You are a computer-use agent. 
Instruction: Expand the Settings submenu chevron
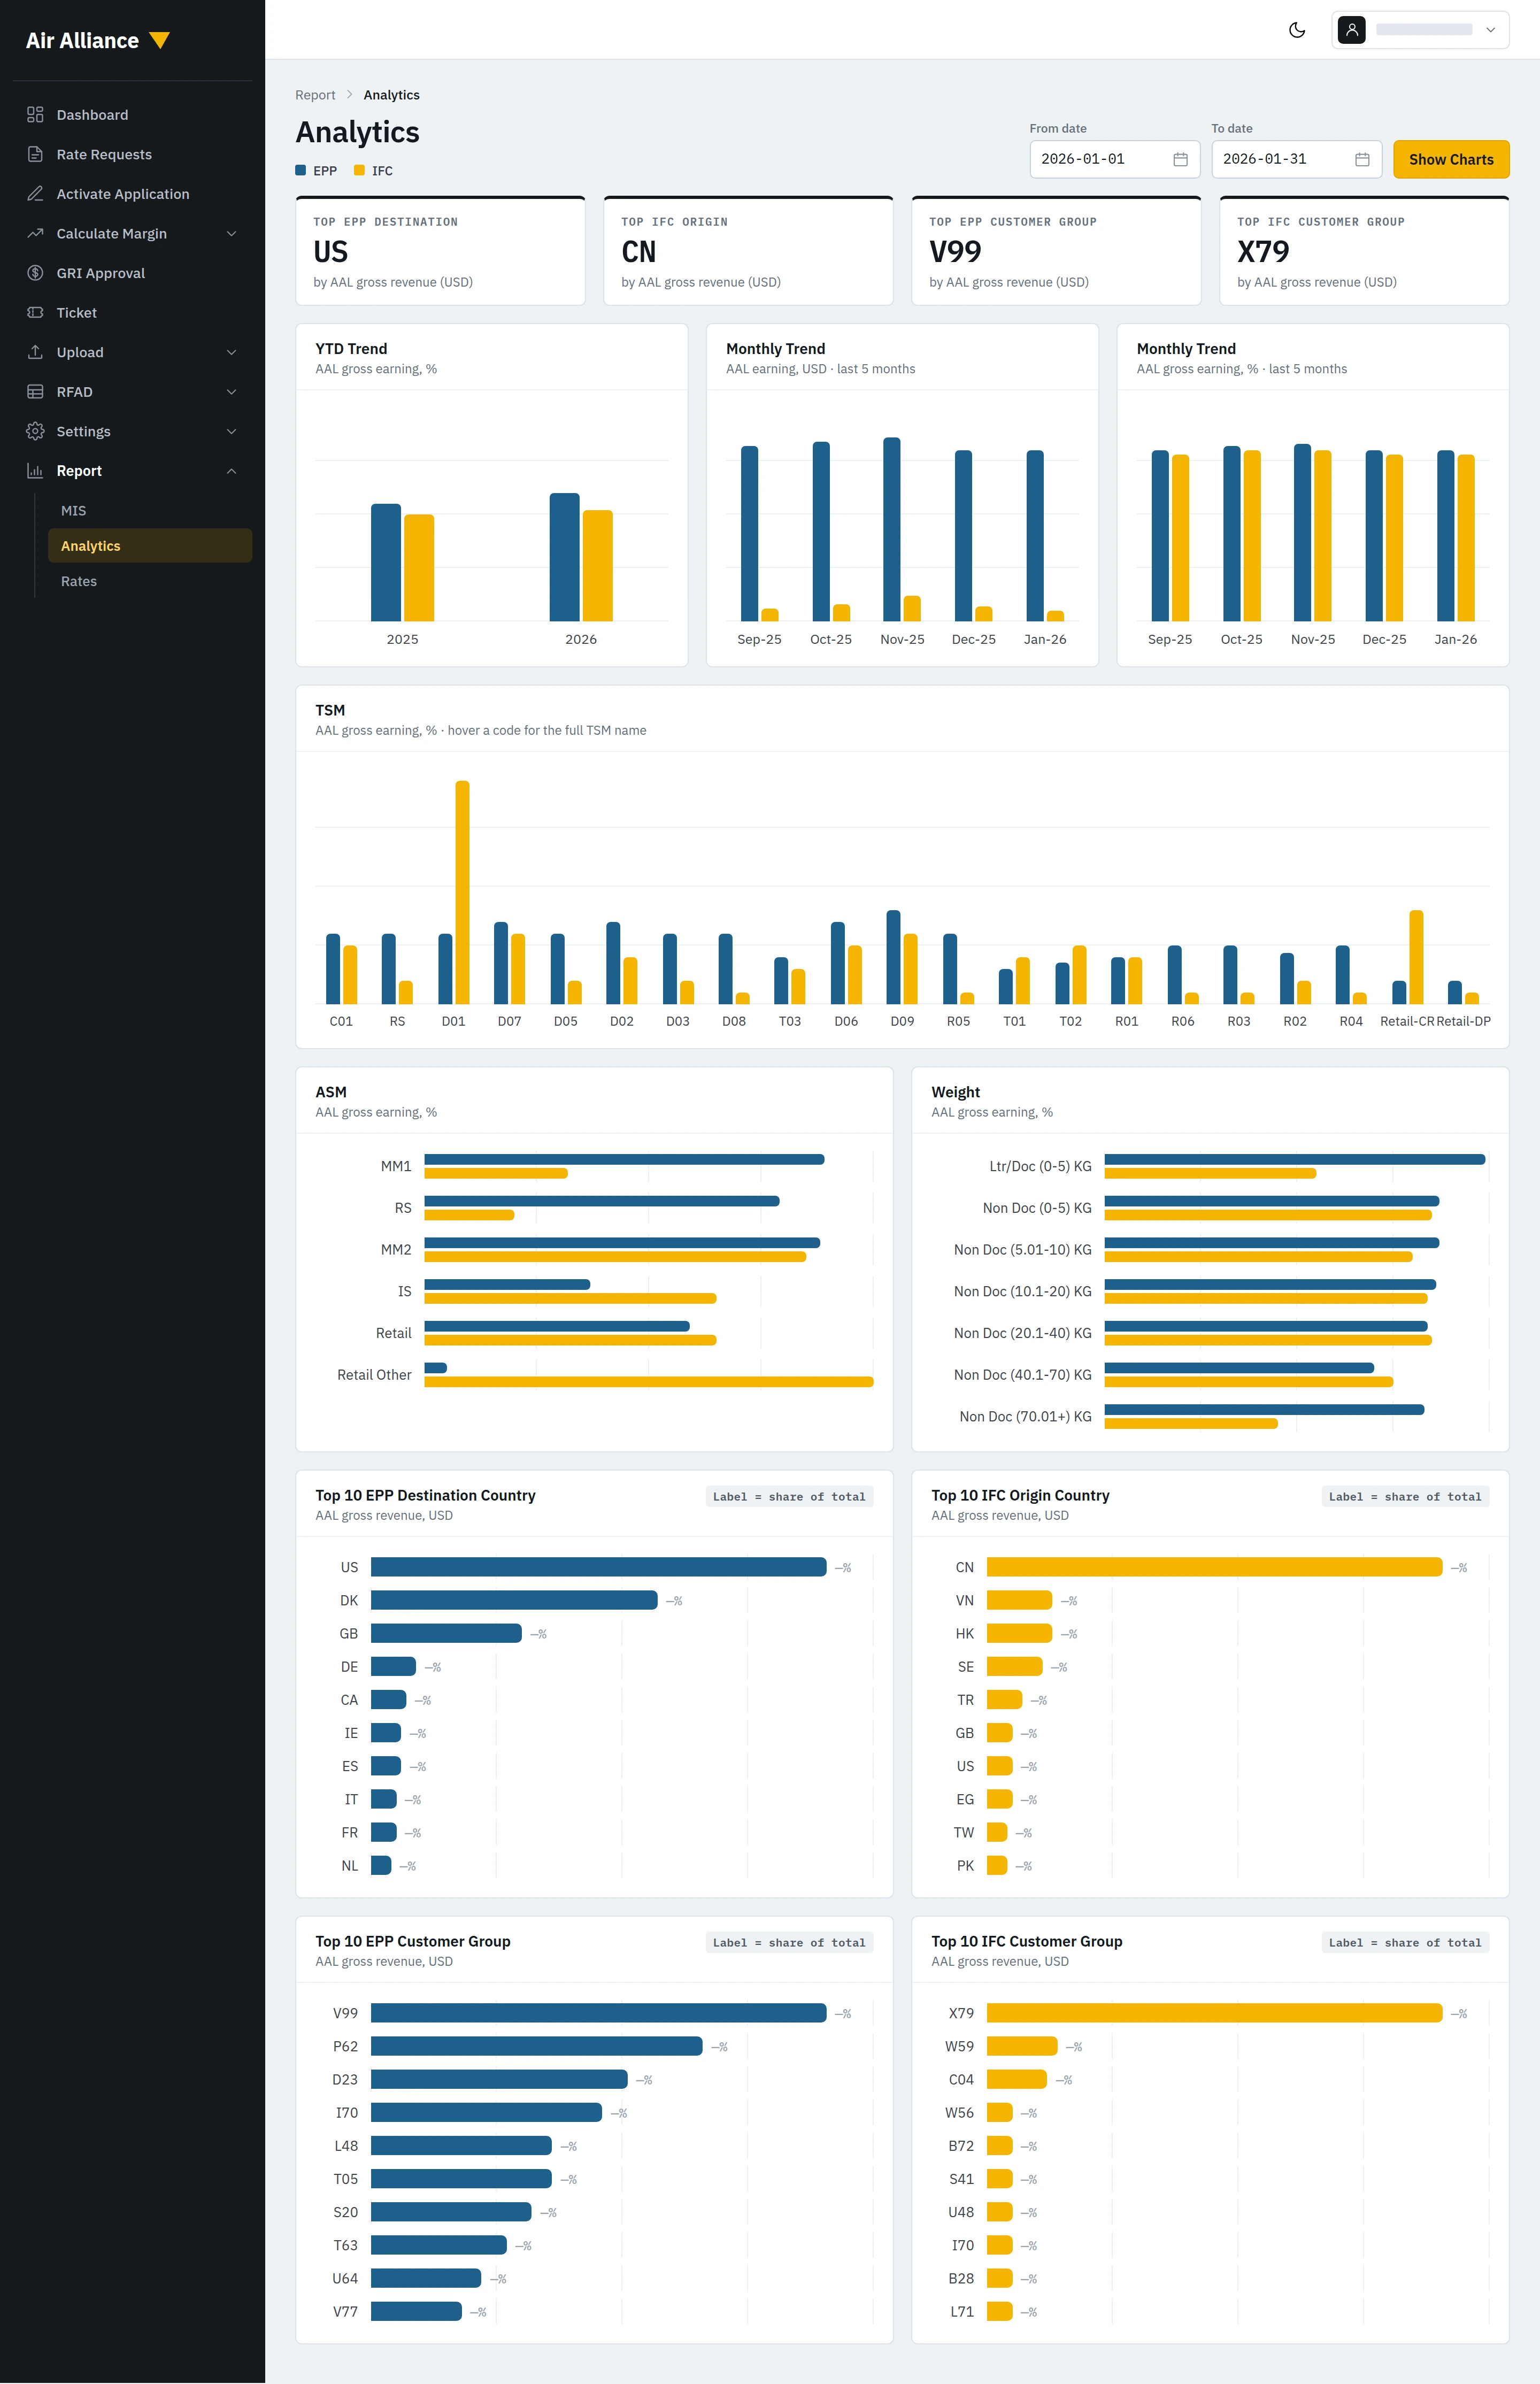point(231,431)
